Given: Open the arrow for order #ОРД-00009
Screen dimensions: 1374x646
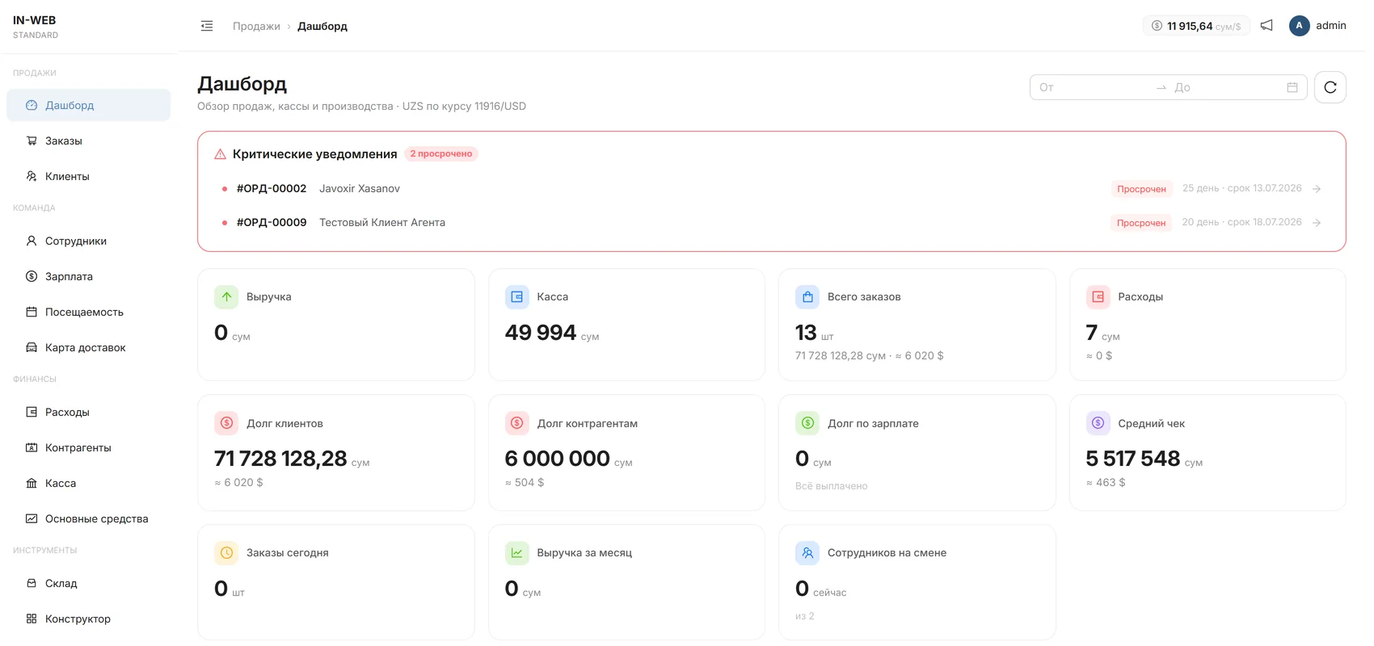Looking at the screenshot, I should [x=1317, y=223].
